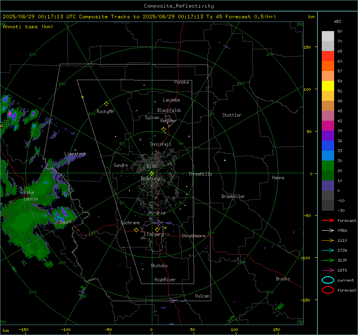Viewport: 358px width, 335px height.
Task: Click the magenta 18TS track arrow
Action: coord(328,270)
